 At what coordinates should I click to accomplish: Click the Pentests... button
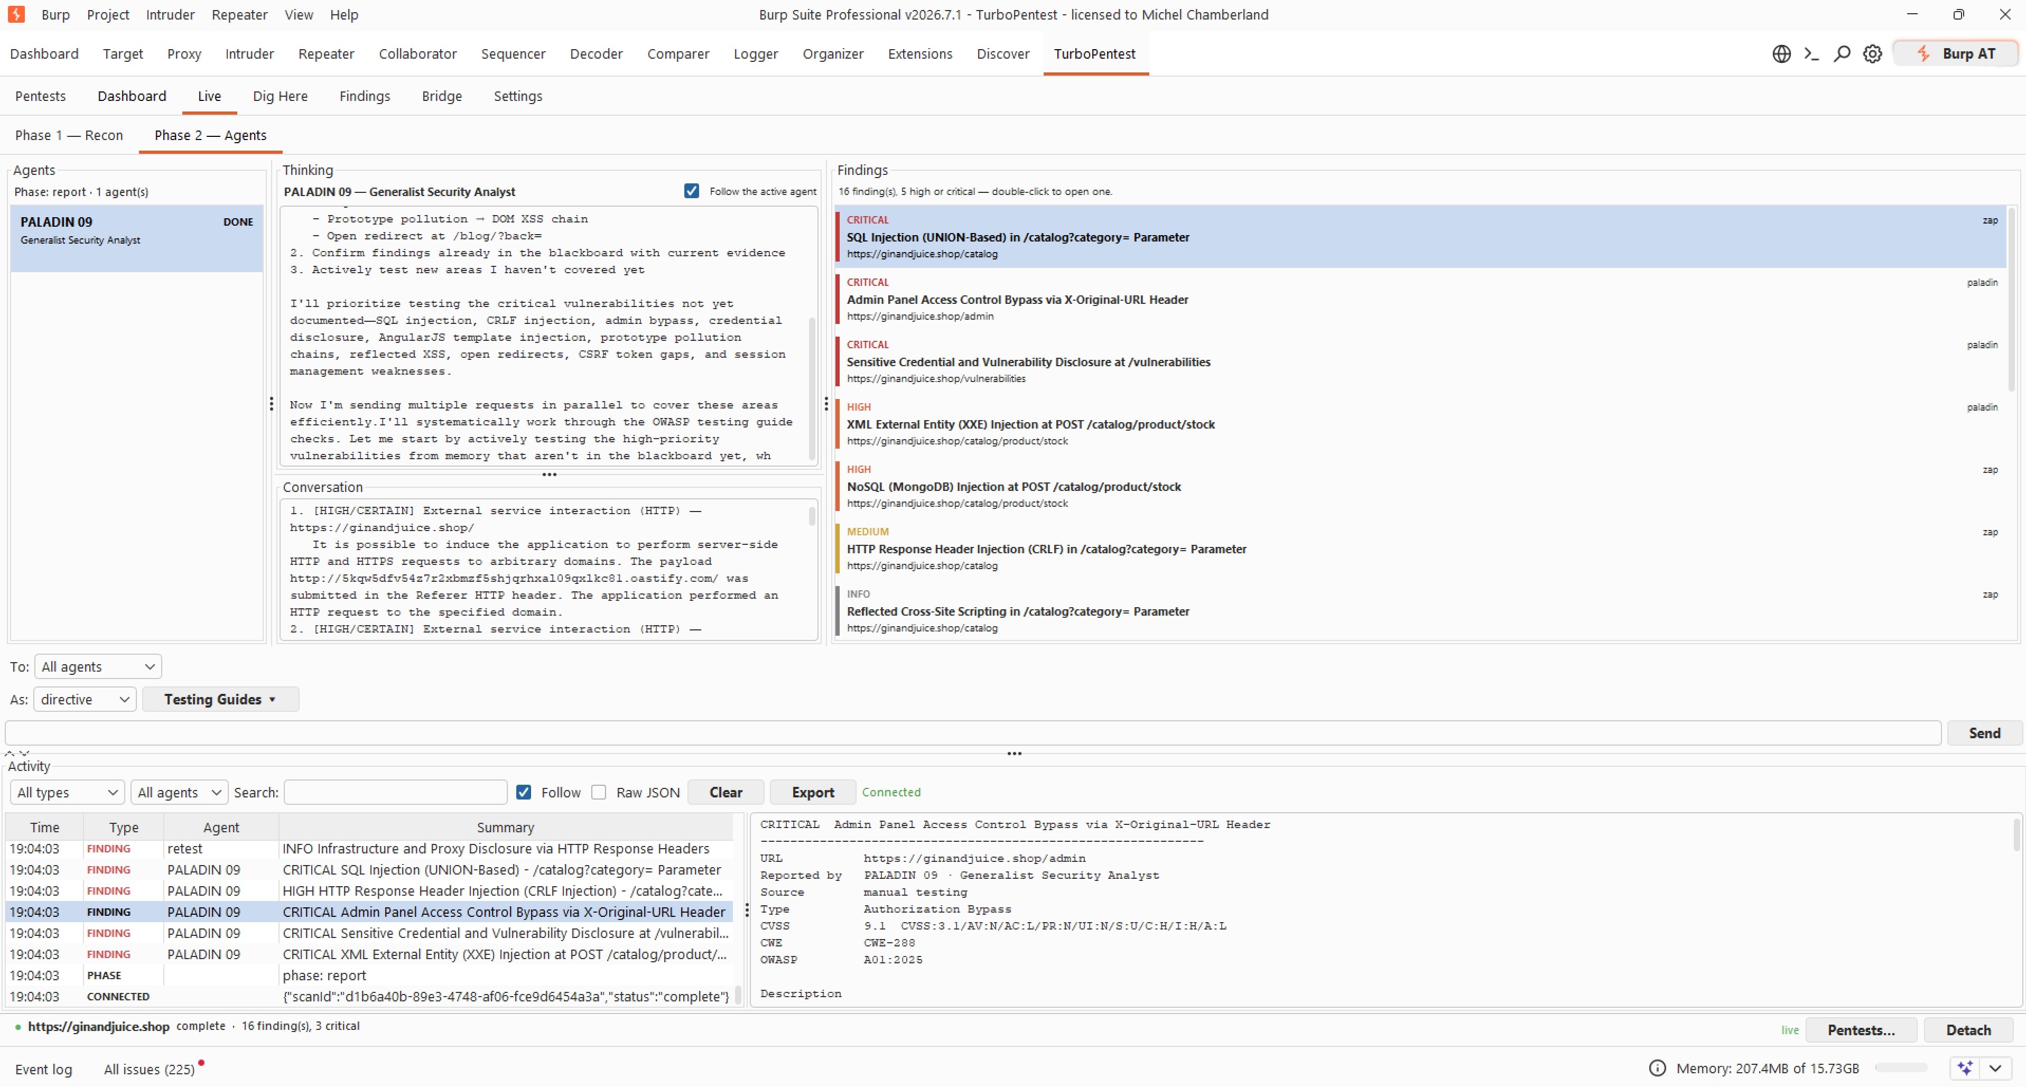(1862, 1029)
